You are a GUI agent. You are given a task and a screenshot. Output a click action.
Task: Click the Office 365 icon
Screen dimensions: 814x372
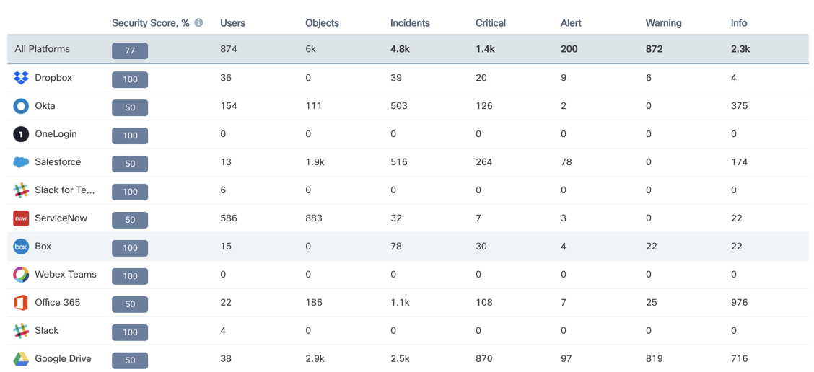click(x=21, y=303)
